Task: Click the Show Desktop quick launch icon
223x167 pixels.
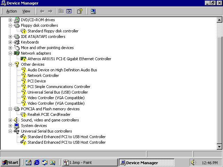Action: (29, 162)
